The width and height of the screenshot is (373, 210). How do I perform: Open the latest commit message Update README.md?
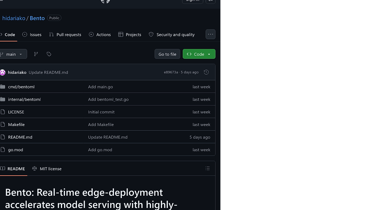click(x=48, y=72)
